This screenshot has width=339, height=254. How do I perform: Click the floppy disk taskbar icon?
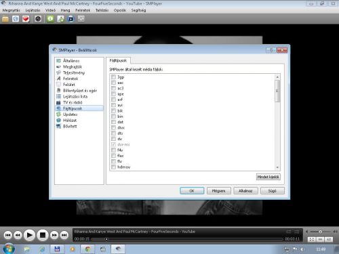[x=57, y=249]
